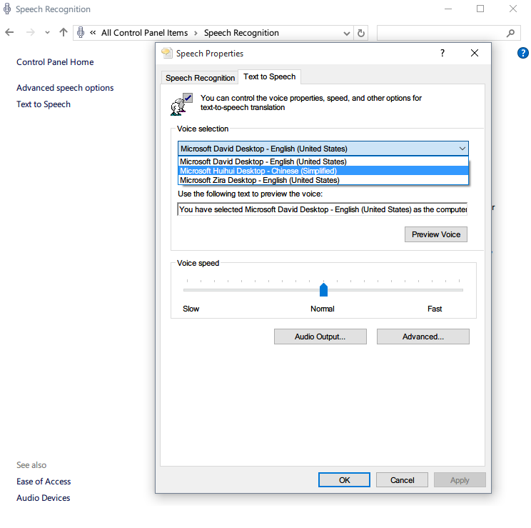Open Control Panel Home link
531x528 pixels.
pos(55,62)
